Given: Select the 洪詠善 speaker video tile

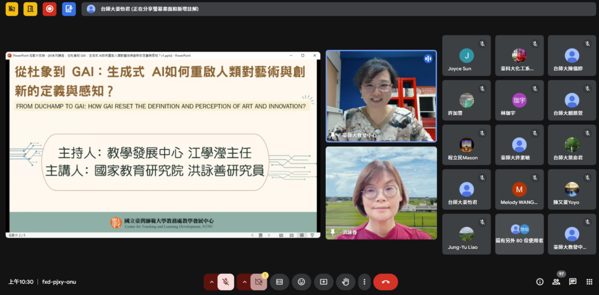Looking at the screenshot, I should [x=381, y=193].
